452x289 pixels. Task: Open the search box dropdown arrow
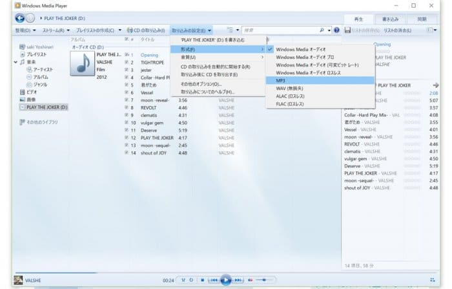[x=329, y=30]
